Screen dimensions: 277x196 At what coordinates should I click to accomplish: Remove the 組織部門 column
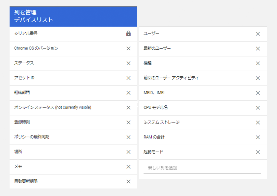pos(128,93)
